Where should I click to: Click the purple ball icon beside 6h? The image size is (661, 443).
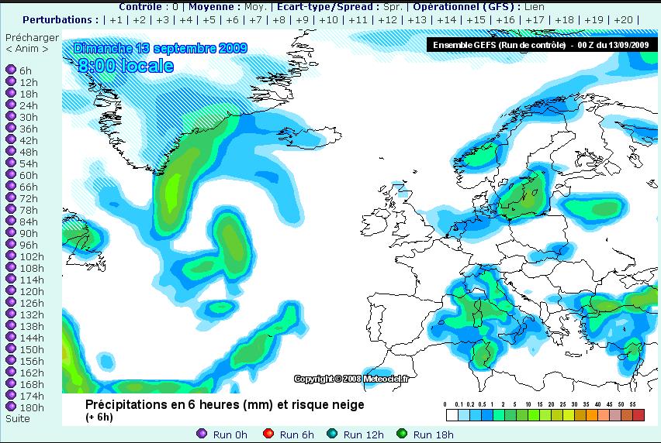tap(11, 70)
